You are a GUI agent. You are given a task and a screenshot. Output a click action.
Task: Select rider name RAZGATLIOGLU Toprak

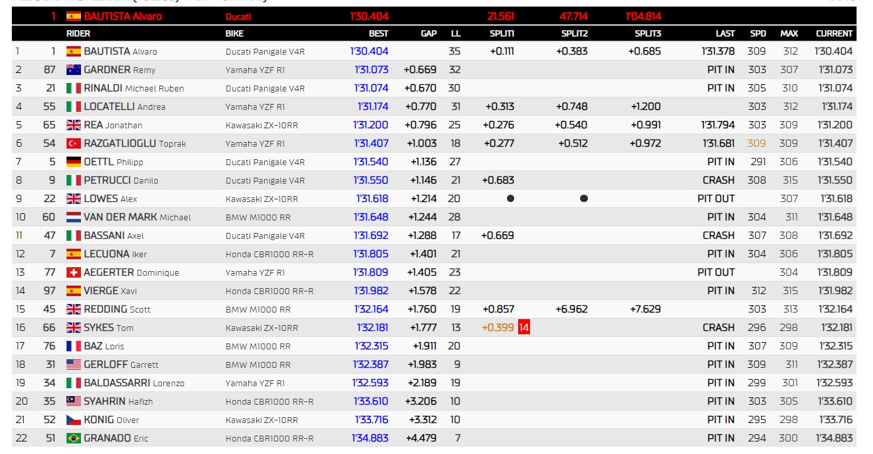tap(136, 143)
